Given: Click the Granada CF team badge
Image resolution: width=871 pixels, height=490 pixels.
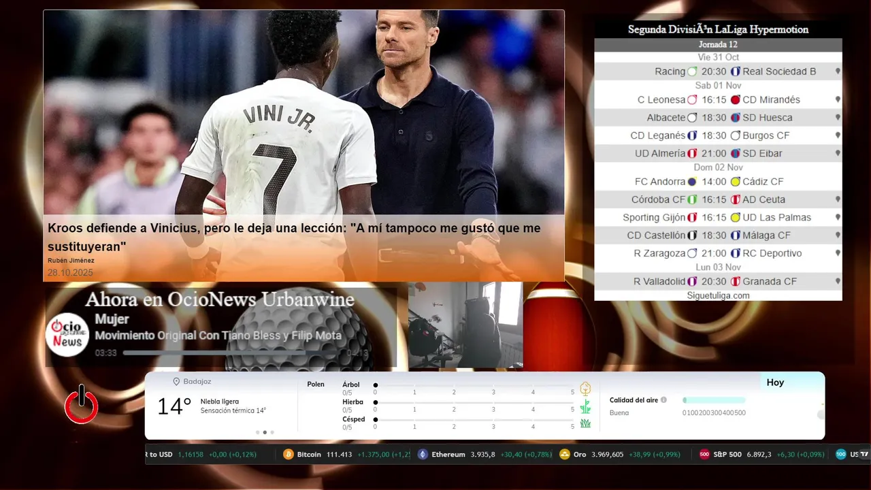Looking at the screenshot, I should point(735,282).
